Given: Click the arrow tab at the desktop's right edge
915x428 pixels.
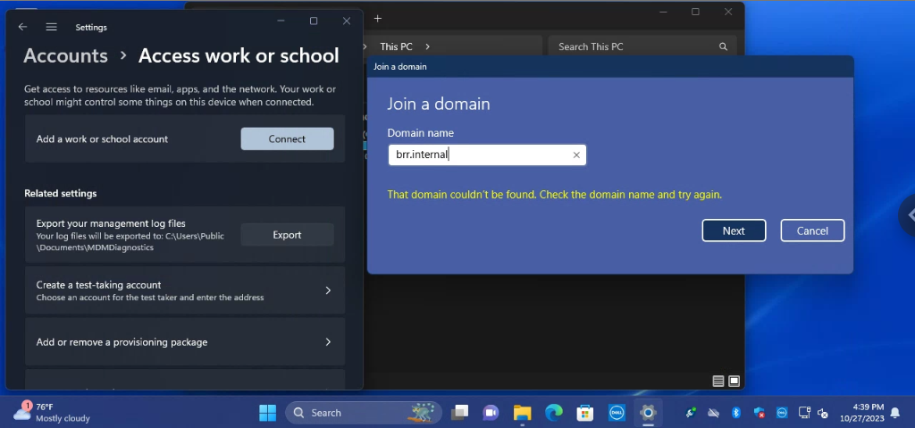Looking at the screenshot, I should point(908,214).
